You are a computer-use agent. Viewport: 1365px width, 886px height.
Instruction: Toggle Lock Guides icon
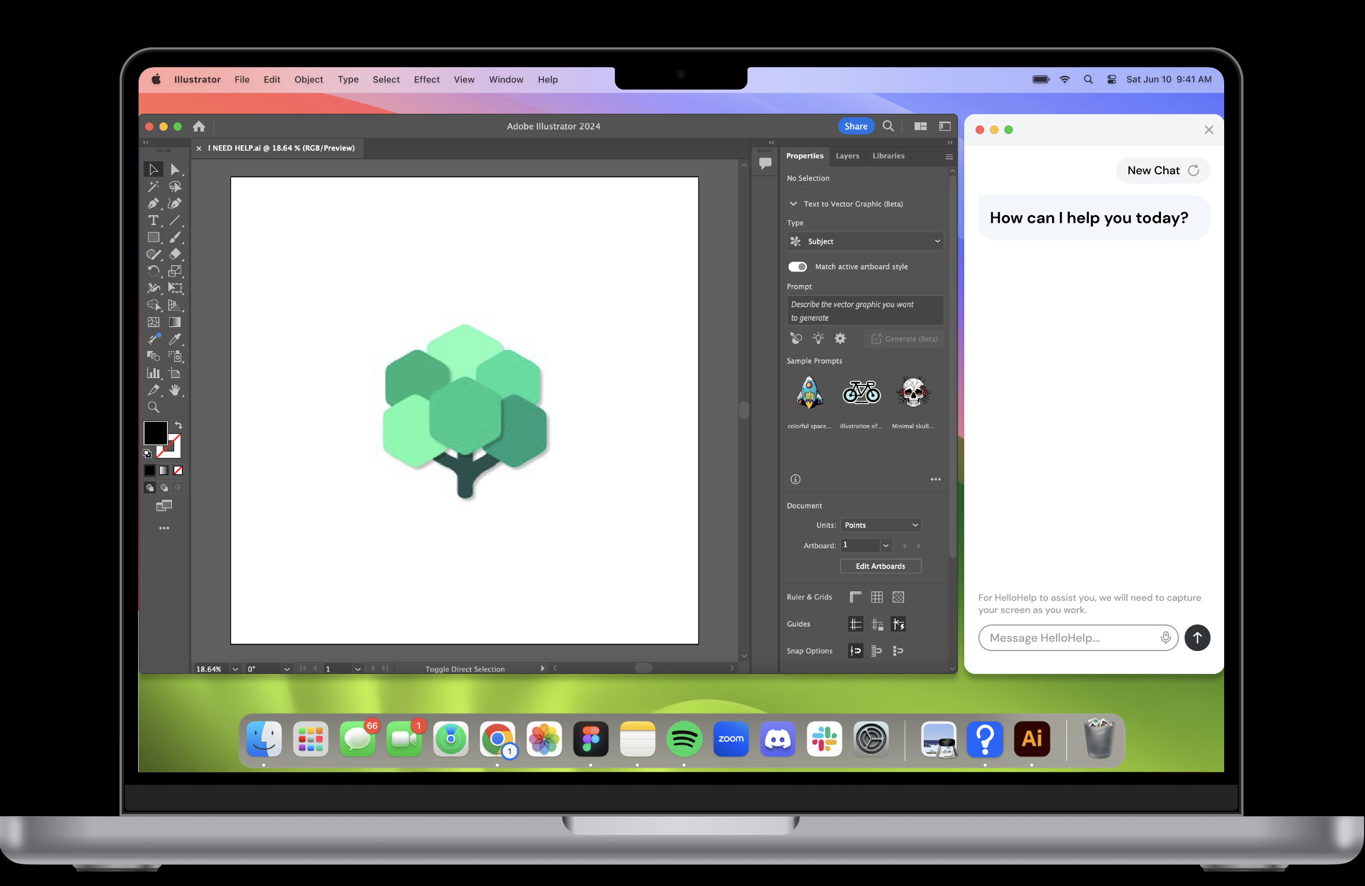pyautogui.click(x=877, y=624)
